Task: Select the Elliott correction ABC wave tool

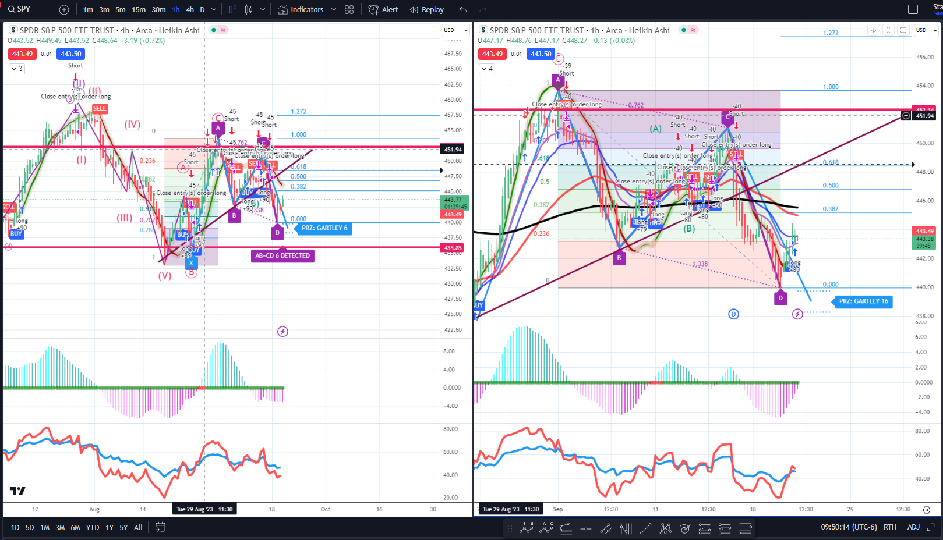Action: tap(546, 528)
